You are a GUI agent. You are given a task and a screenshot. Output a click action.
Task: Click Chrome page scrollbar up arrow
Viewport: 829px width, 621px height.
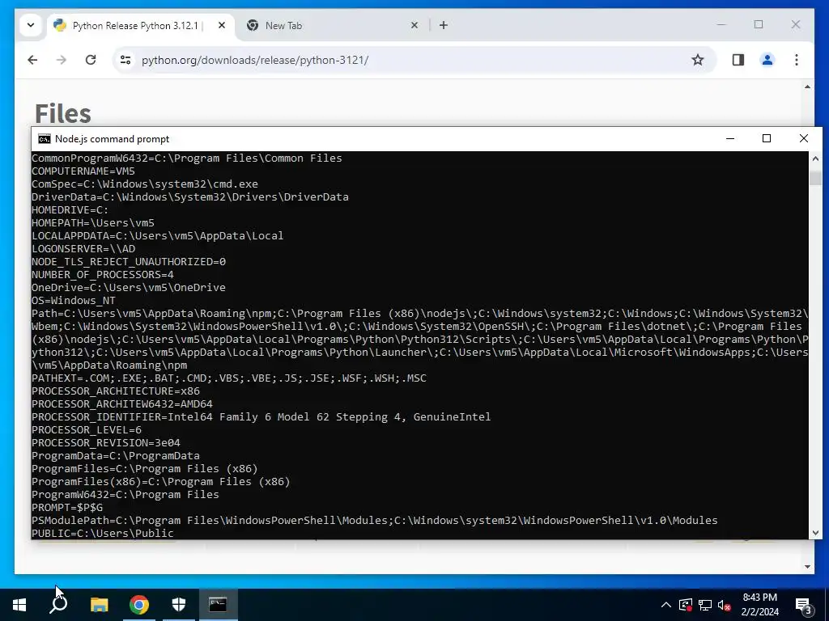[x=807, y=87]
